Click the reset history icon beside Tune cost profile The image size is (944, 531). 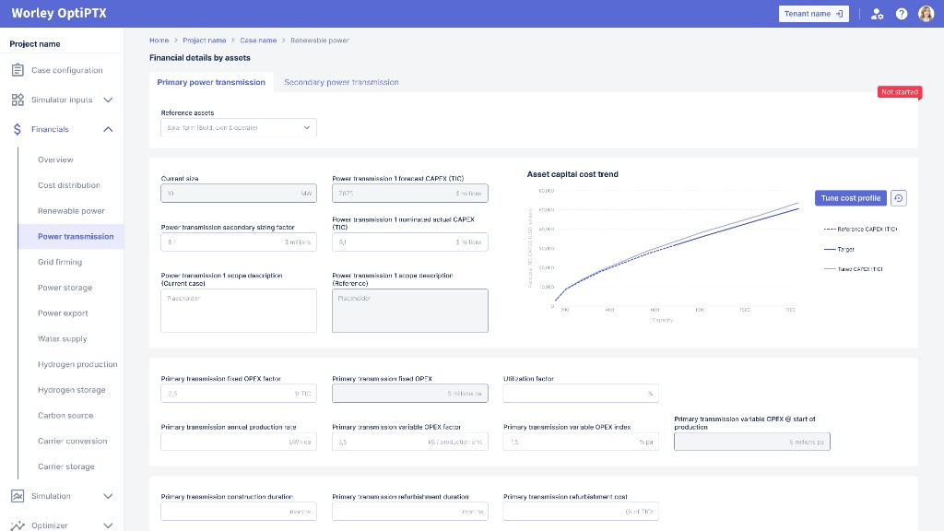click(x=898, y=198)
